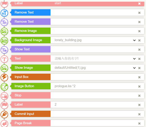The height and width of the screenshot is (127, 146).
Task: Delete the Input Box component
Action: [x=139, y=77]
